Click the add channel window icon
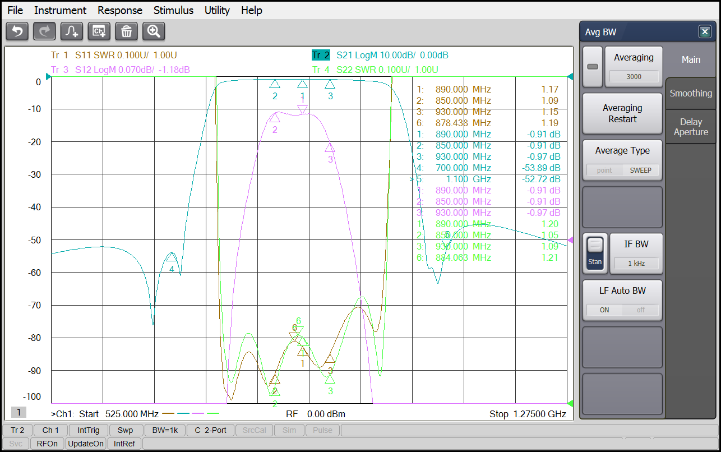The width and height of the screenshot is (721, 452). click(99, 31)
